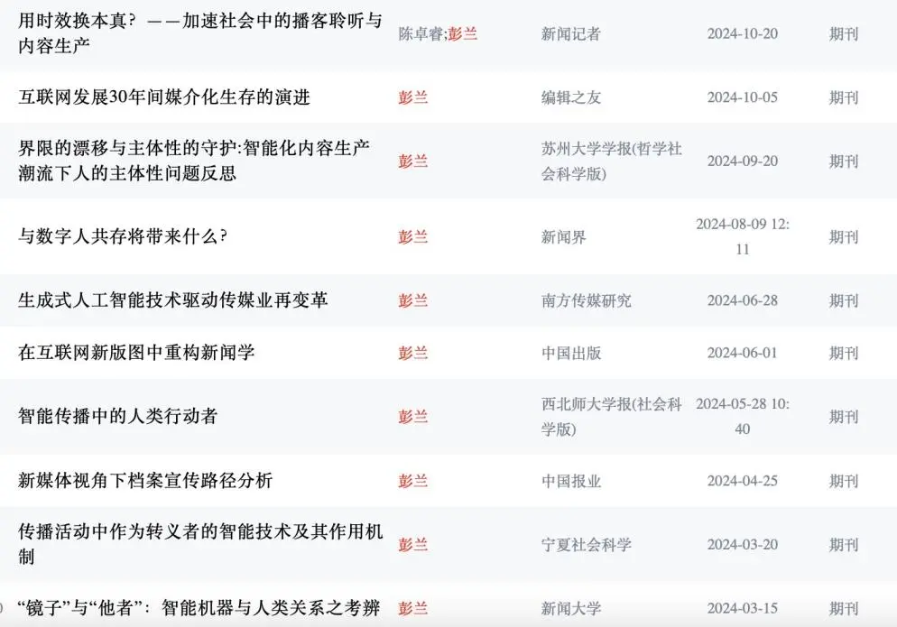The width and height of the screenshot is (897, 627).
Task: Open journal 新闻记者
Action: 571,33
